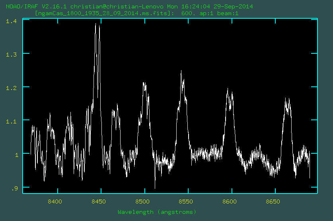
Task: Click the 1.4 y-axis tick label
Action: 11,21
